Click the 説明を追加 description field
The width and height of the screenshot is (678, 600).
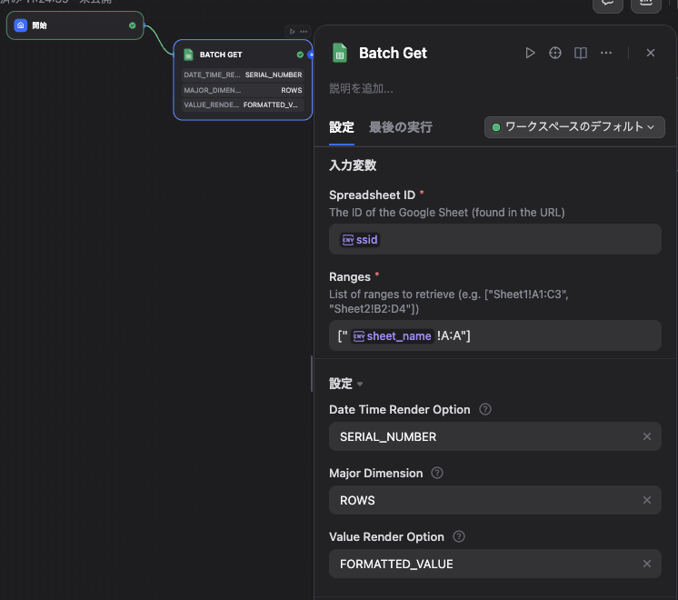(x=361, y=89)
